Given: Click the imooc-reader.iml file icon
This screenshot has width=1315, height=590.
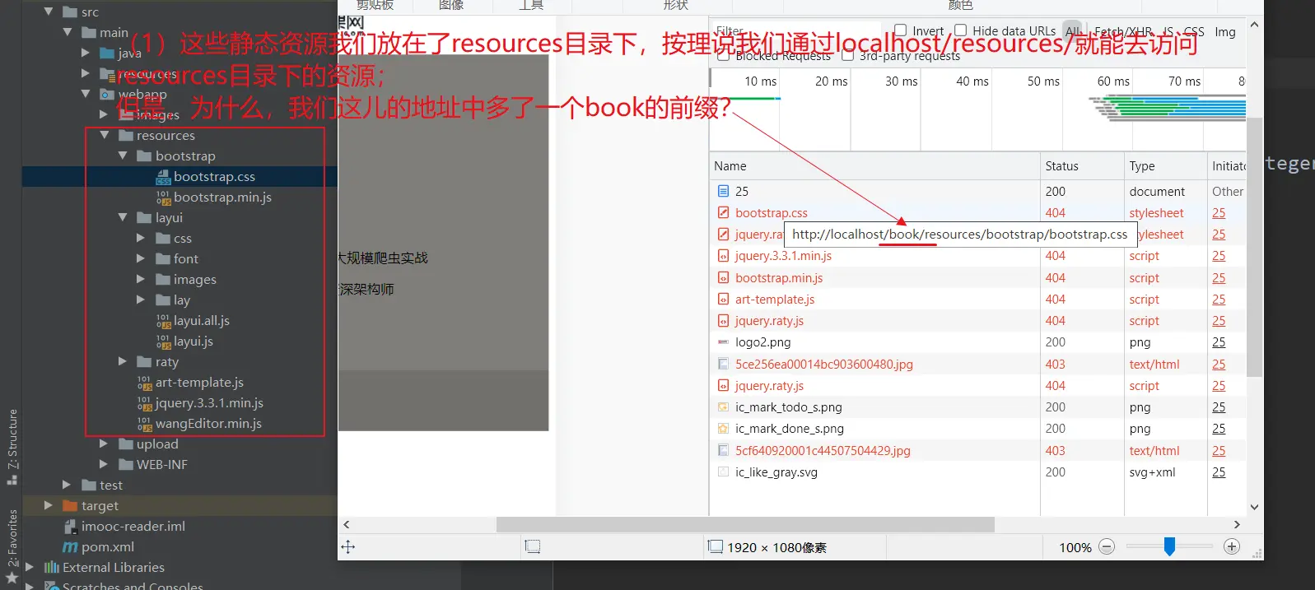Looking at the screenshot, I should point(71,526).
